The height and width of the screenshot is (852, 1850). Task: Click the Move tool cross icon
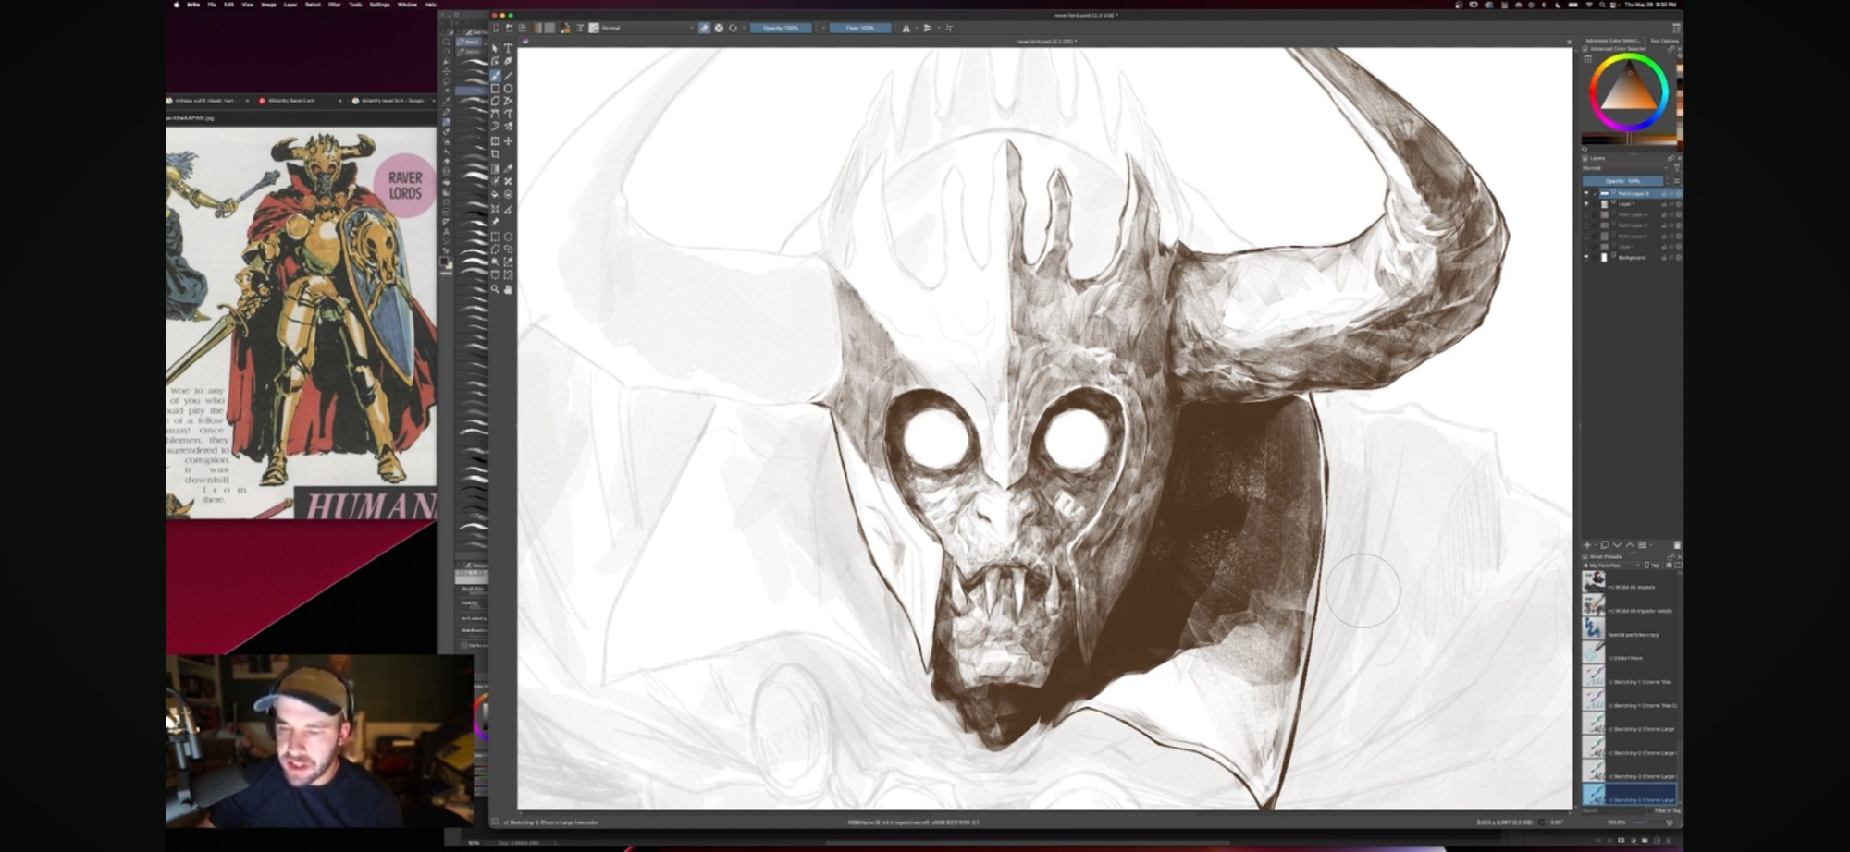click(x=508, y=141)
